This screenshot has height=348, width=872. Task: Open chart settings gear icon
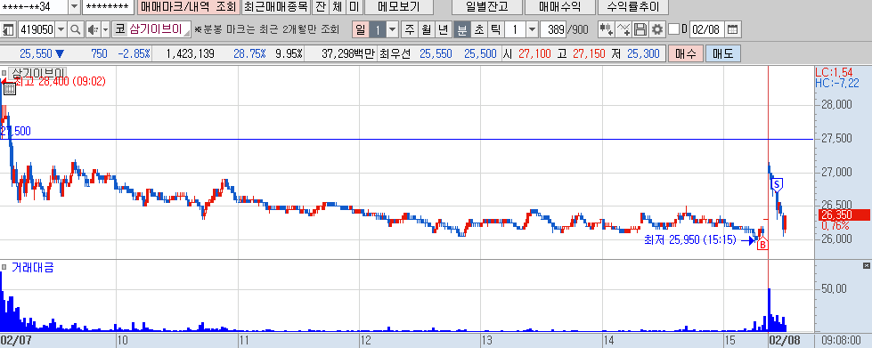tap(657, 29)
